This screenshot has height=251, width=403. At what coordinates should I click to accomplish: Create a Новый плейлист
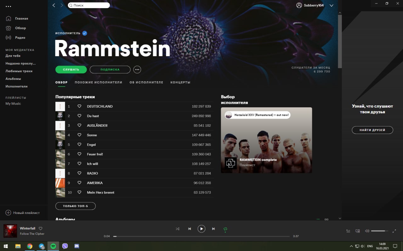click(x=23, y=213)
